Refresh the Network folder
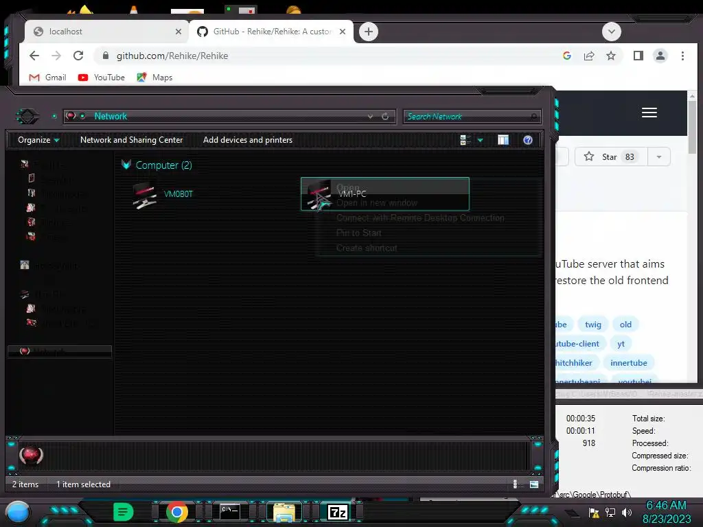 385,116
